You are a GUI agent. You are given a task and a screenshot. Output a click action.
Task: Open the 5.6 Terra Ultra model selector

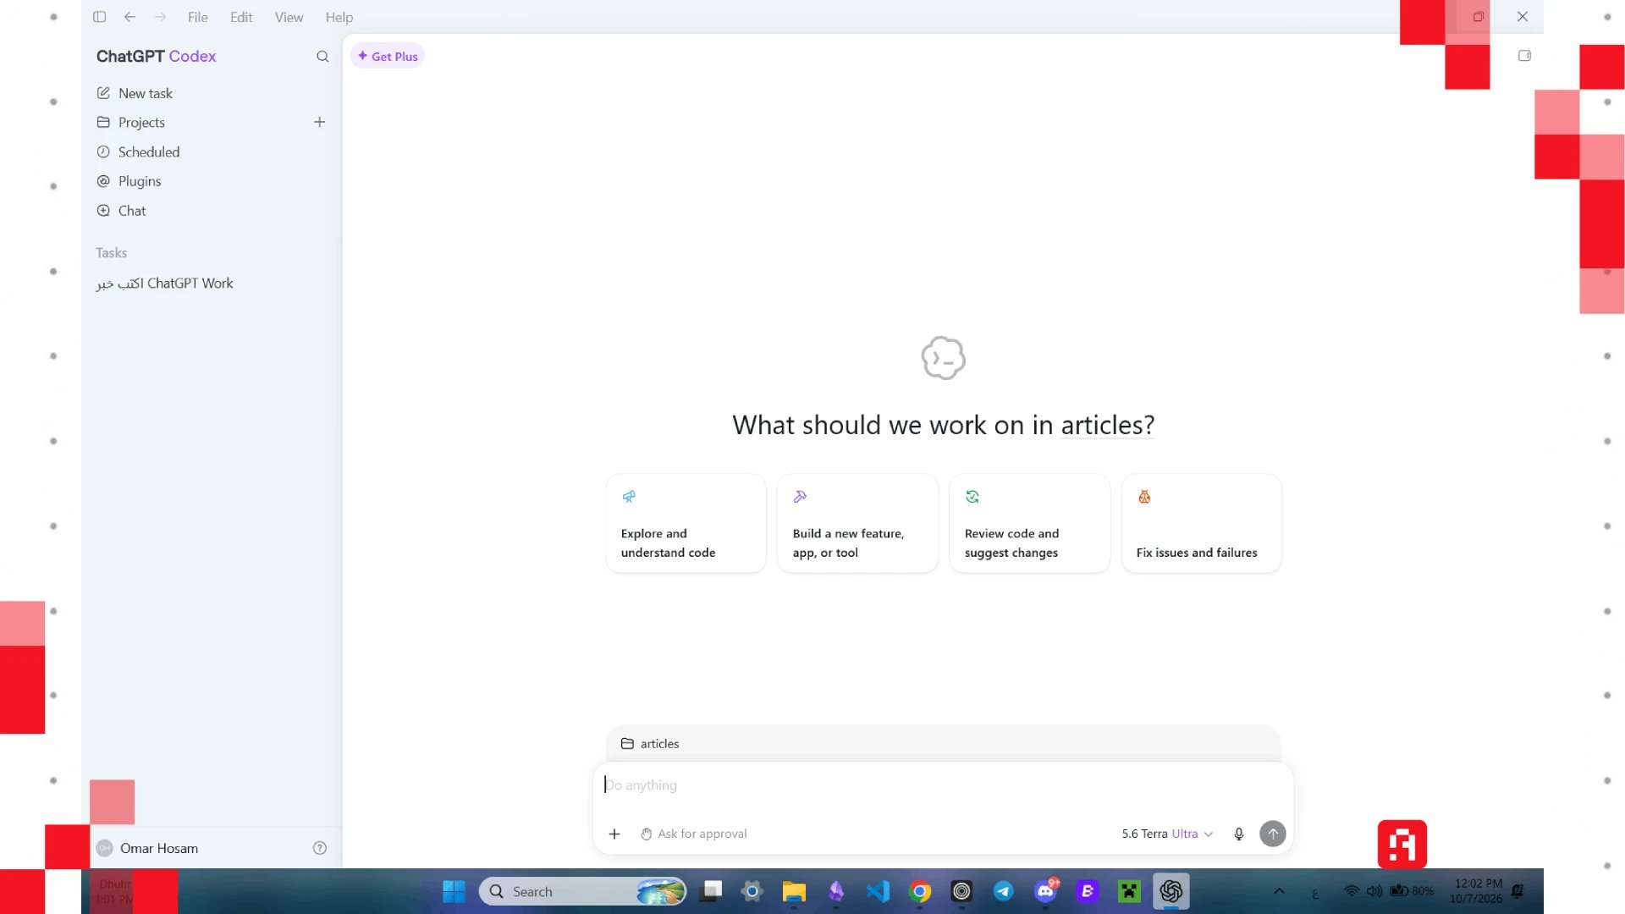click(x=1167, y=834)
